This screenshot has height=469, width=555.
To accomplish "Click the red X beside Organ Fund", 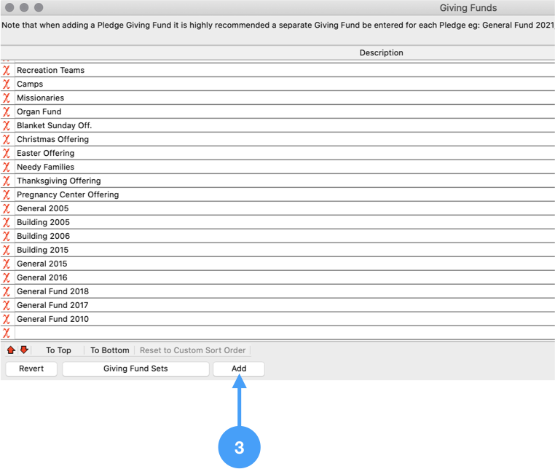I will point(7,111).
